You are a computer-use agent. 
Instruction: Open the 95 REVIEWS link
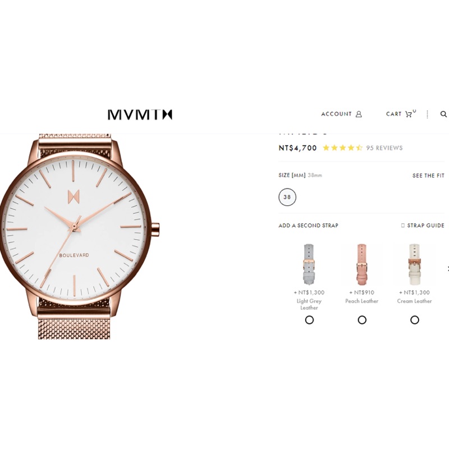(x=384, y=148)
